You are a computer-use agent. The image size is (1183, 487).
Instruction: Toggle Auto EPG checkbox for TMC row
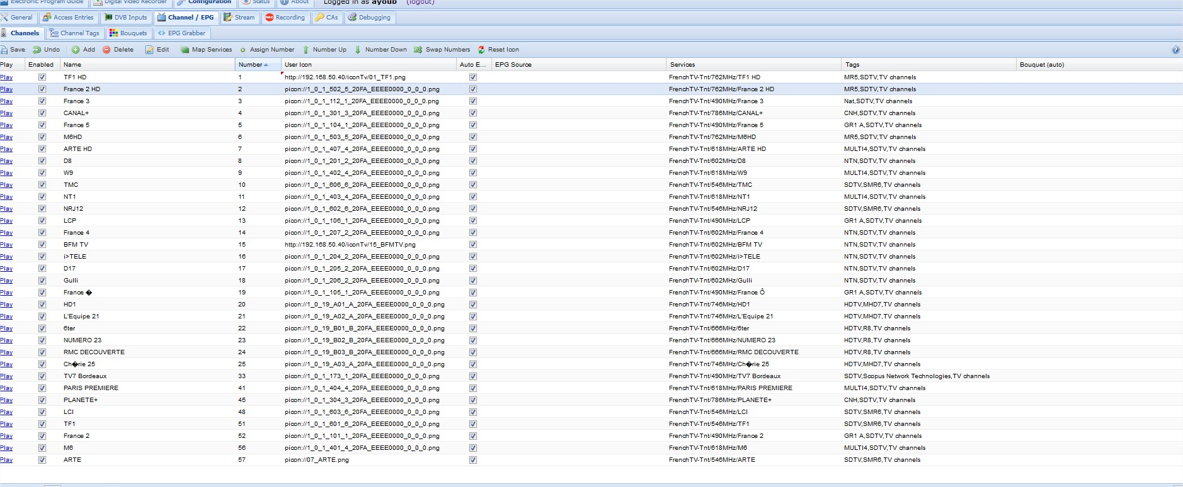coord(473,185)
